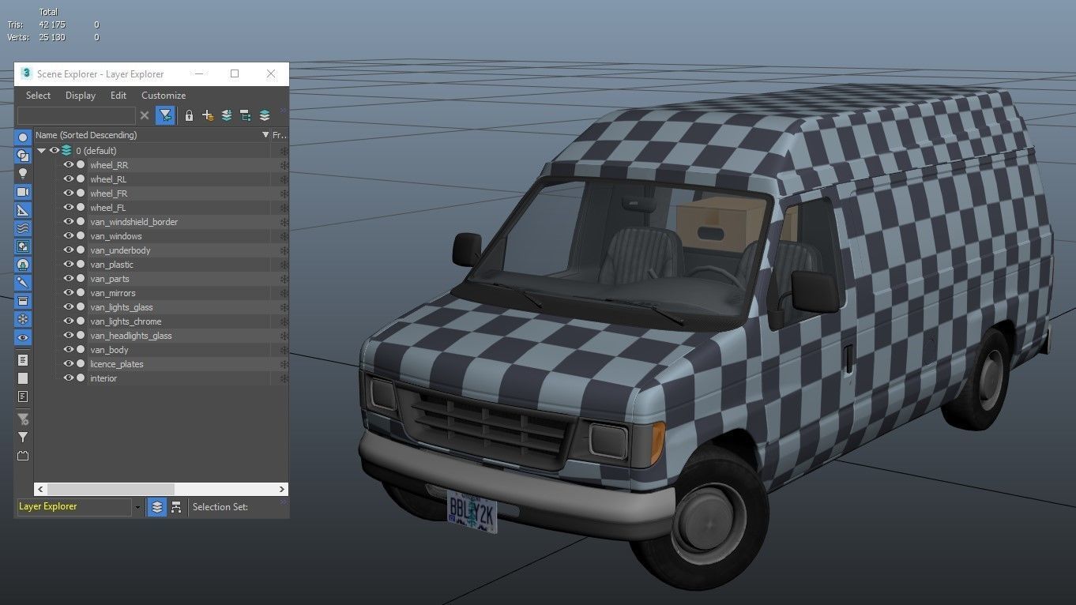Click the Frozen column header
The width and height of the screenshot is (1076, 605).
[280, 135]
